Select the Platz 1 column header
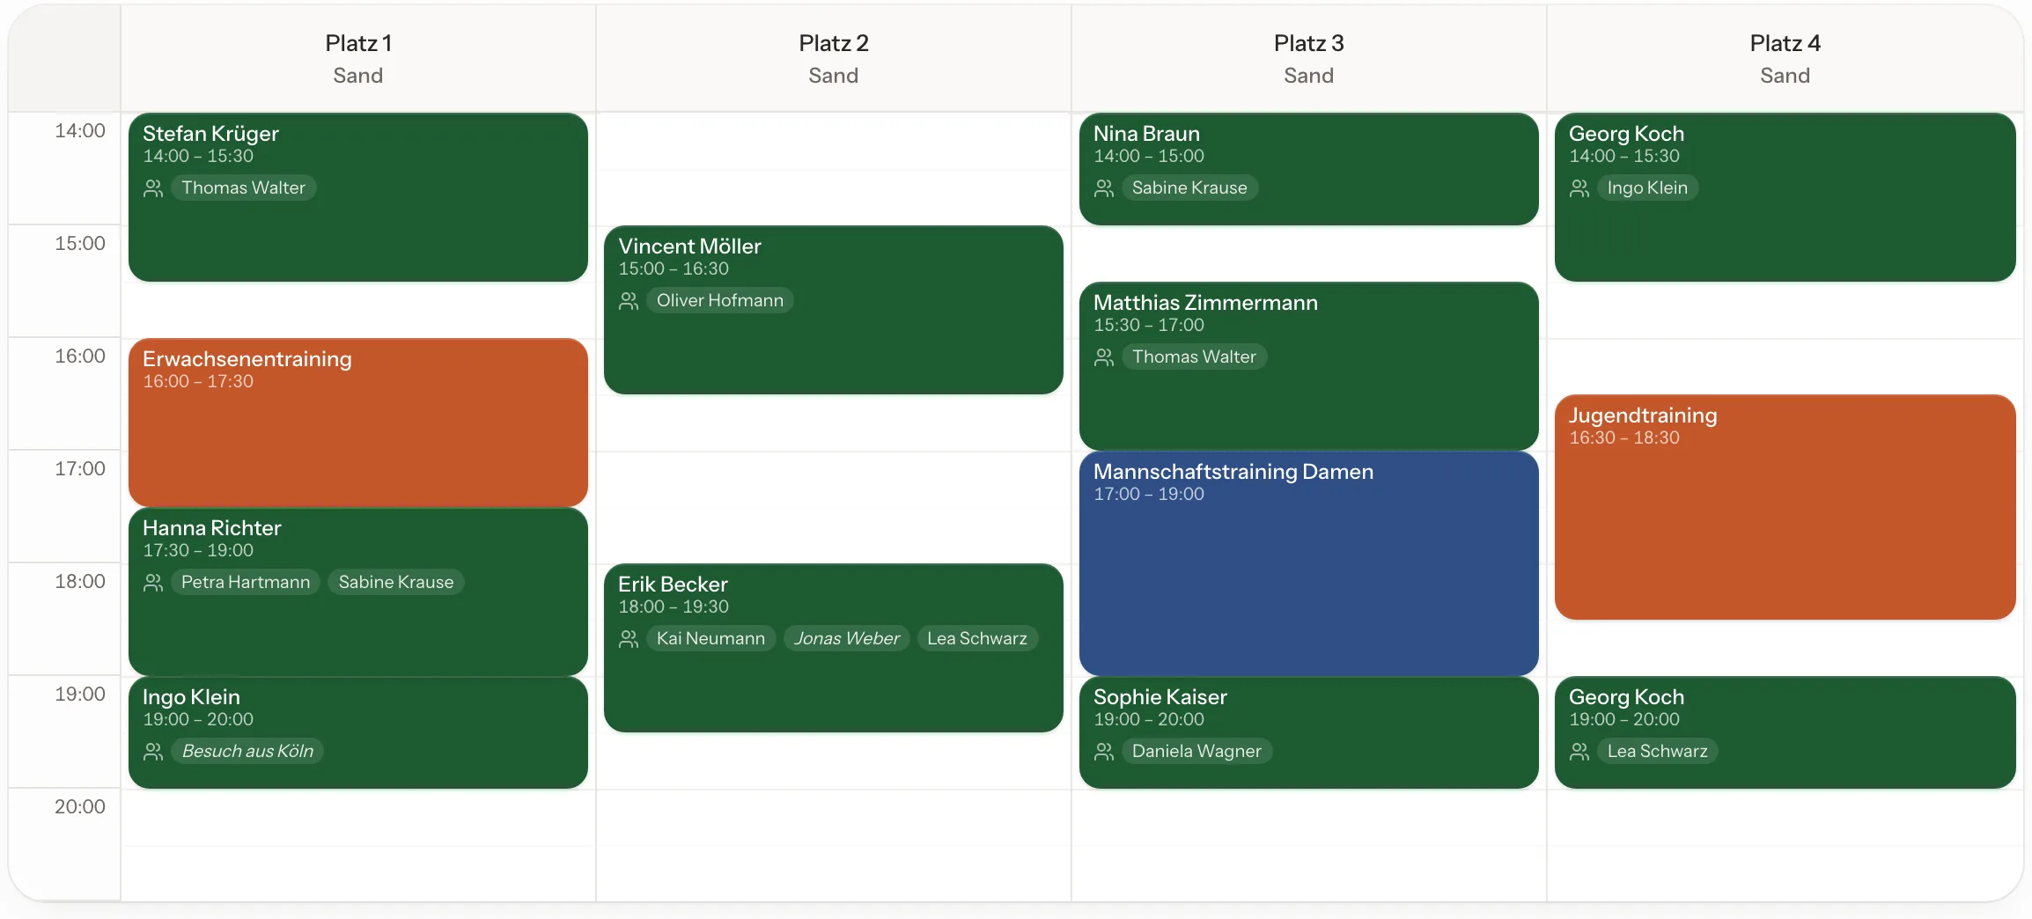The width and height of the screenshot is (2032, 919). coord(358,59)
